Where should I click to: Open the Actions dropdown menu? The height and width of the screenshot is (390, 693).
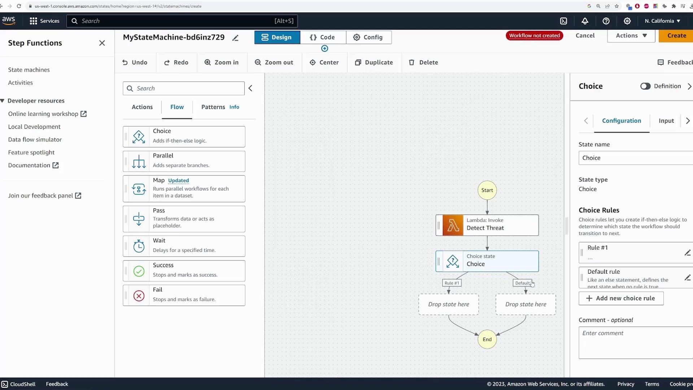[631, 36]
